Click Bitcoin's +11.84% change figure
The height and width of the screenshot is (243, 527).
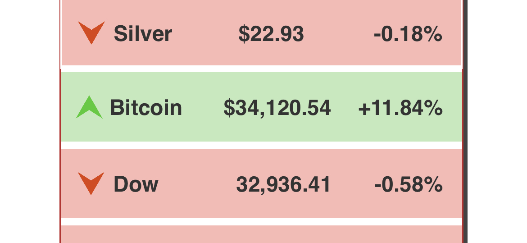tap(400, 108)
